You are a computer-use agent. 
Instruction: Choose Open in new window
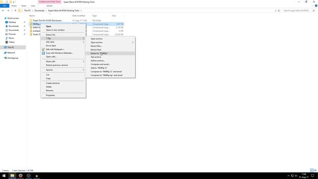click(x=63, y=30)
